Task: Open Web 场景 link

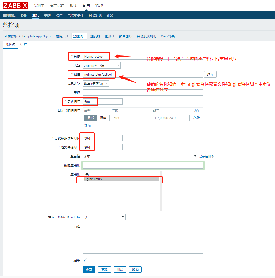Action: [168, 36]
